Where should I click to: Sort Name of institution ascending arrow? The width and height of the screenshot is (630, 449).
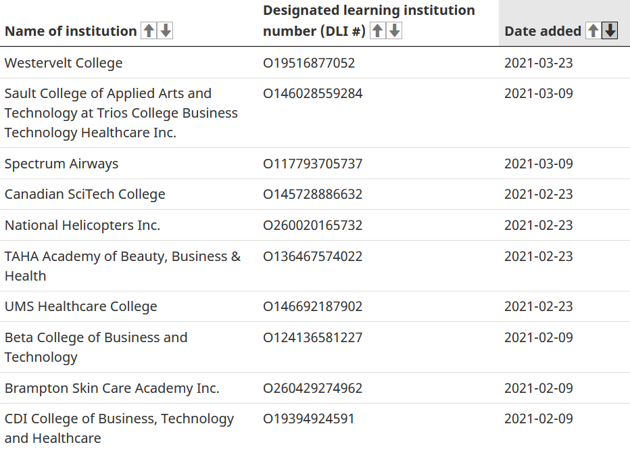149,30
